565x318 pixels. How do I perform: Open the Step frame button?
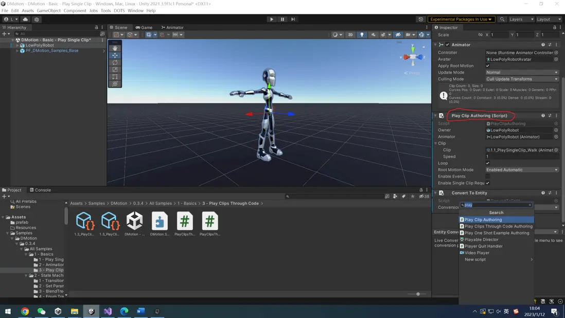click(293, 19)
